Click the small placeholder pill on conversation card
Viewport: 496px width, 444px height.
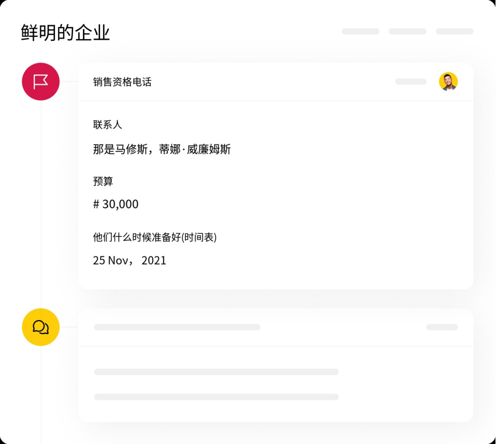click(x=442, y=327)
